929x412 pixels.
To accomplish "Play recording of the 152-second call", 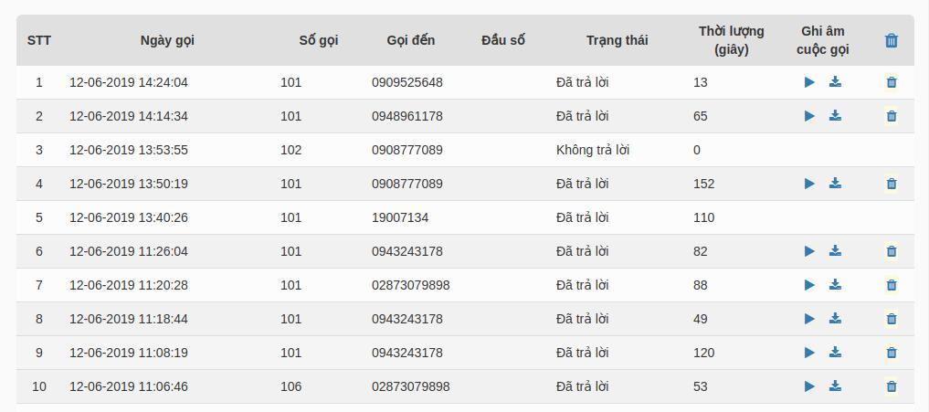I will pyautogui.click(x=809, y=184).
